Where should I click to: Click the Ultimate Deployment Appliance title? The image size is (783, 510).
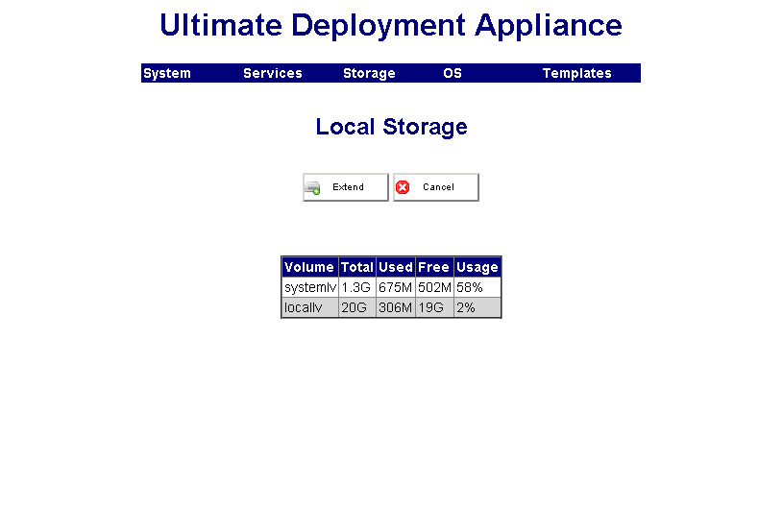[x=391, y=25]
